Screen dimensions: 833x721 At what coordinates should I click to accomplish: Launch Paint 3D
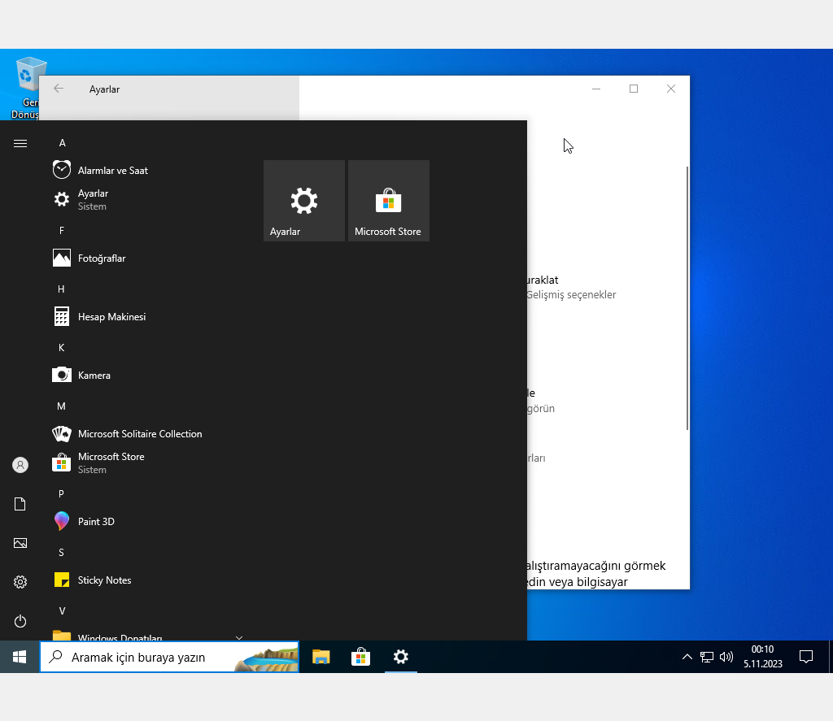(149, 521)
